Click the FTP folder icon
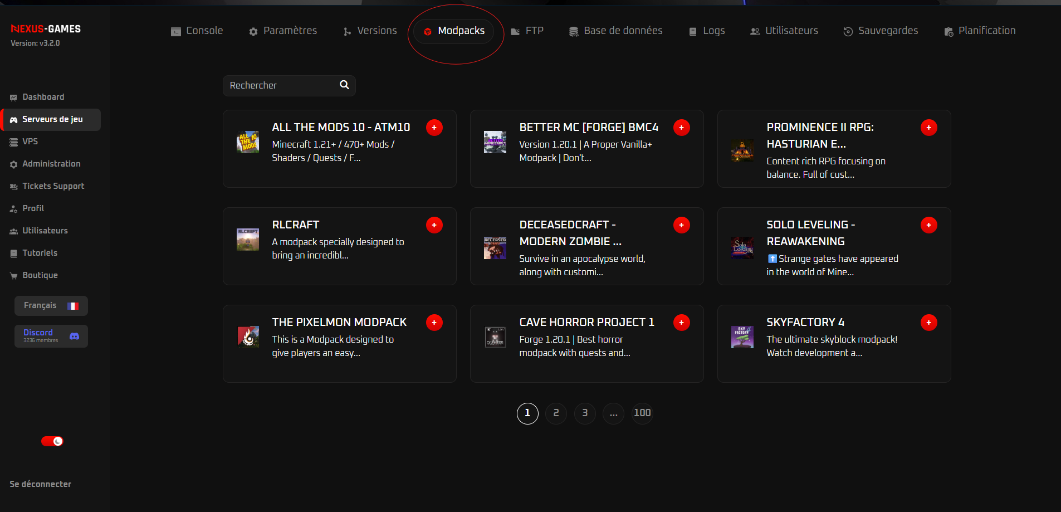Viewport: 1061px width, 512px height. tap(515, 32)
